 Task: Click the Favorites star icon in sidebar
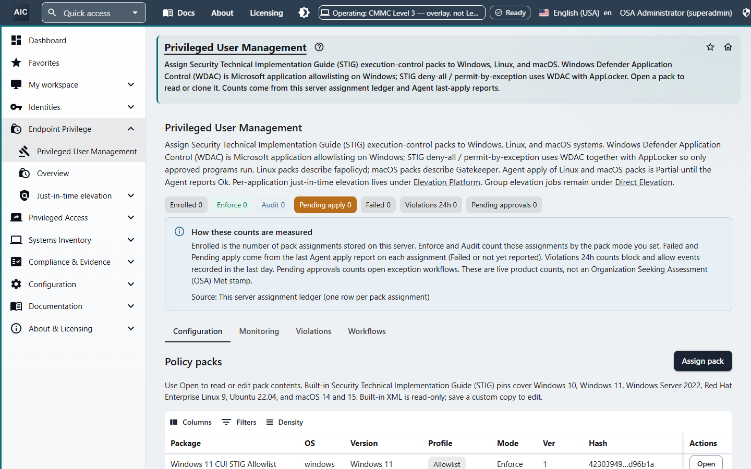[x=16, y=63]
